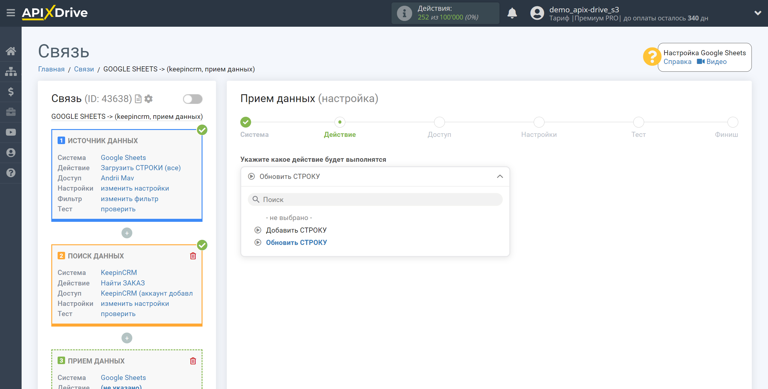
Task: Select Добавить СТРОКУ option
Action: (x=296, y=230)
